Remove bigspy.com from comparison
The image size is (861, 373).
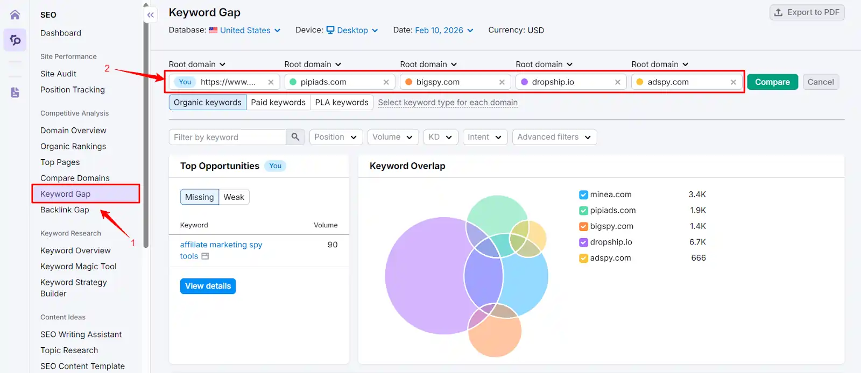tap(502, 82)
